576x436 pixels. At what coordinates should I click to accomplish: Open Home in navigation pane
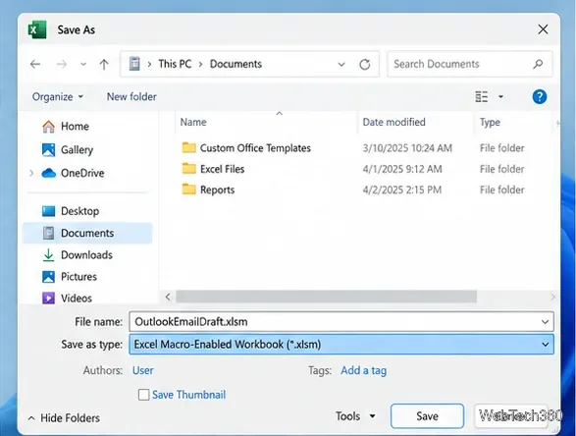click(x=75, y=127)
